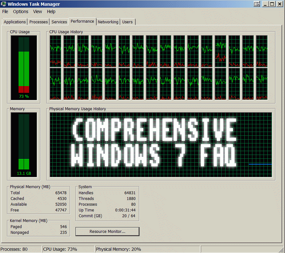The height and width of the screenshot is (253, 285).
Task: Click the Paged value '546'
Action: coord(63,227)
